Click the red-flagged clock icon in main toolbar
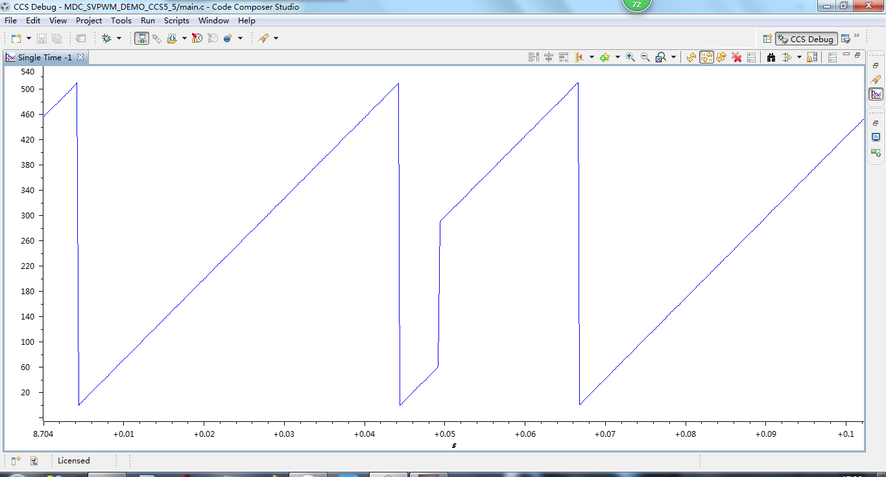 click(197, 39)
